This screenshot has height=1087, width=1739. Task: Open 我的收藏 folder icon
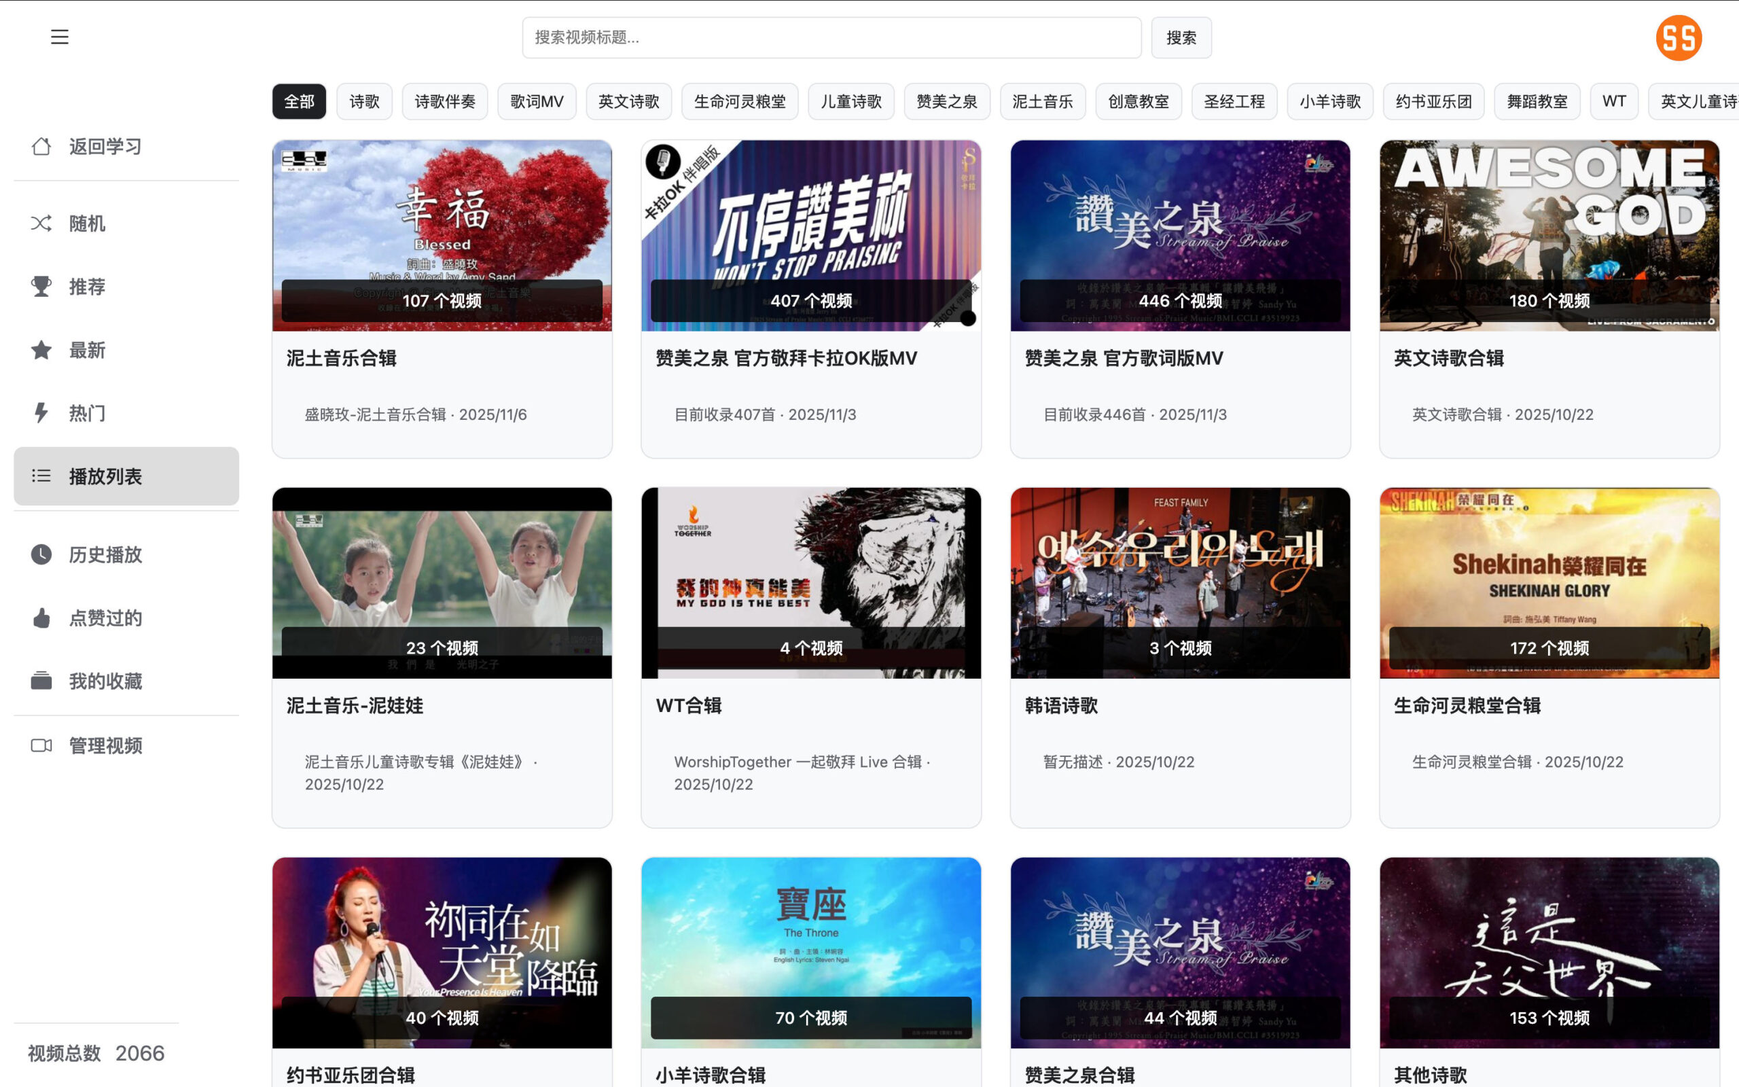click(x=41, y=681)
